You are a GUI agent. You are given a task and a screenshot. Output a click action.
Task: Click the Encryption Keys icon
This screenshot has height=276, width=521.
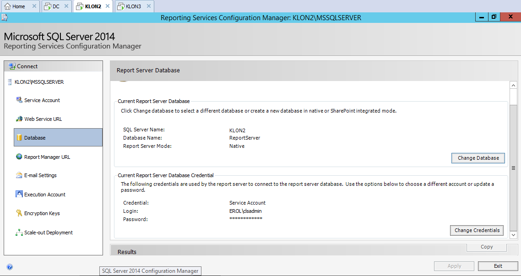point(19,213)
